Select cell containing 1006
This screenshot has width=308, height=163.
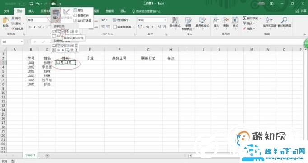[31, 84]
